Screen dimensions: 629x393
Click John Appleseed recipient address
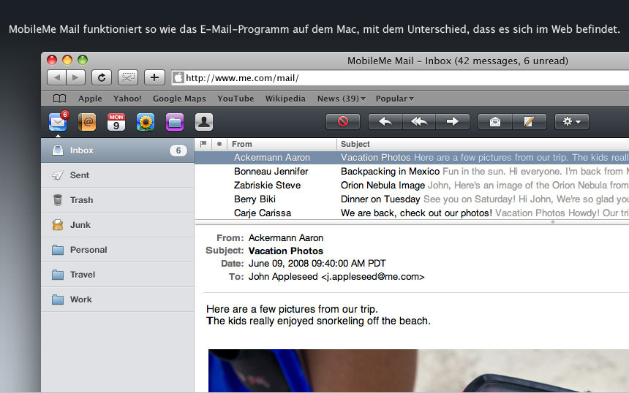tap(336, 276)
